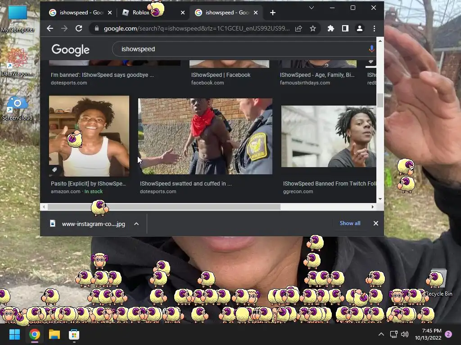461x345 pixels.
Task: Switch to first ishowspeed Google tab
Action: 77,13
